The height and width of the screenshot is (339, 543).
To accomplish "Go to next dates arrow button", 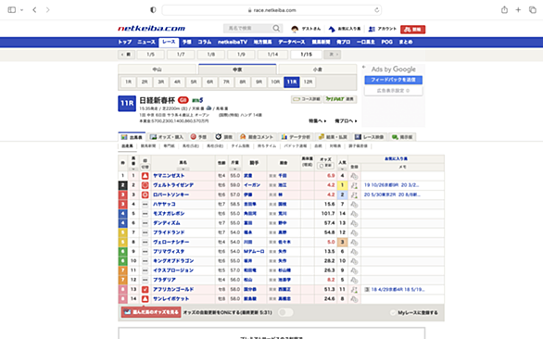I will coord(333,55).
